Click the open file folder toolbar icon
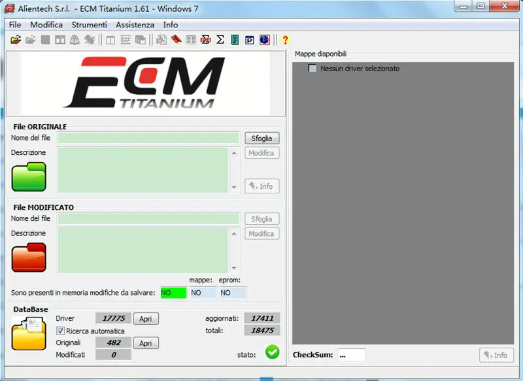 [x=16, y=40]
